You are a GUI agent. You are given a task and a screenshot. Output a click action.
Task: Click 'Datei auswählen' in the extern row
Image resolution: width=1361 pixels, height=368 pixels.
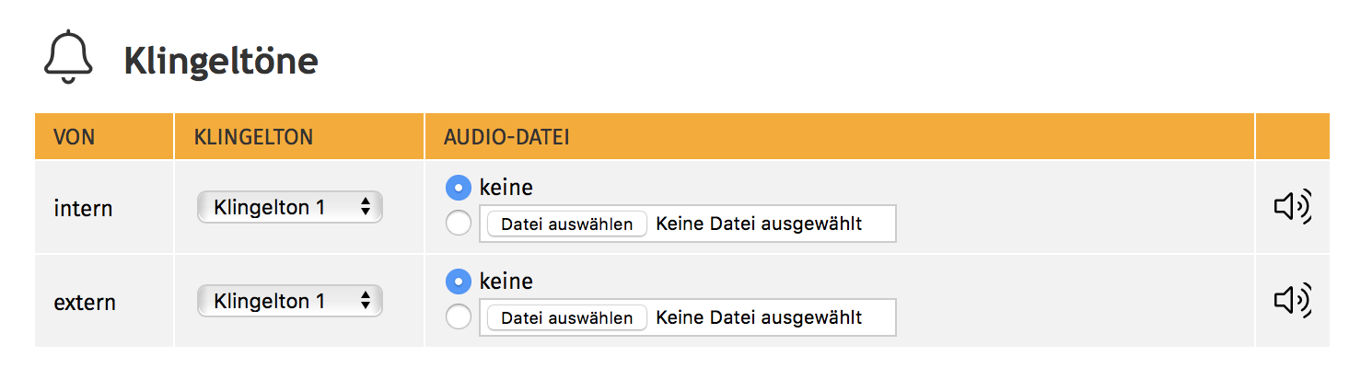click(566, 317)
